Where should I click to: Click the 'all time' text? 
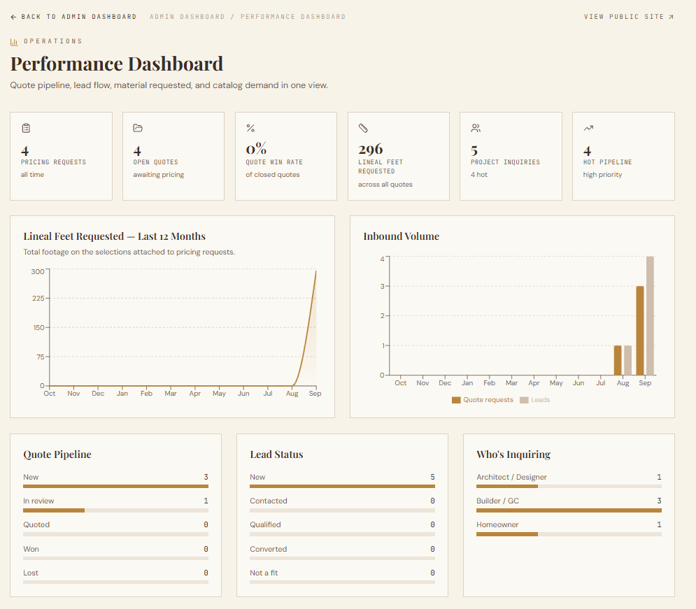coord(32,175)
